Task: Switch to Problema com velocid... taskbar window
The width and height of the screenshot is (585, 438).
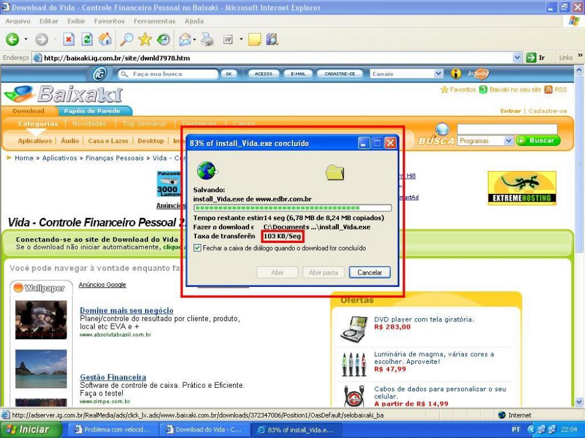Action: click(113, 429)
